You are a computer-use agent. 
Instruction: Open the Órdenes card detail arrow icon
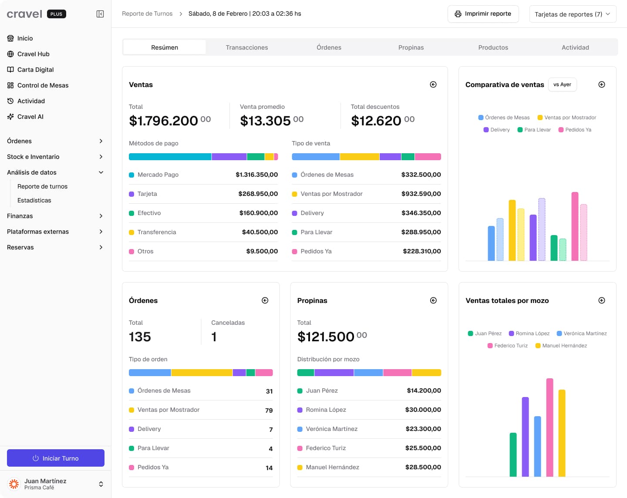click(265, 300)
